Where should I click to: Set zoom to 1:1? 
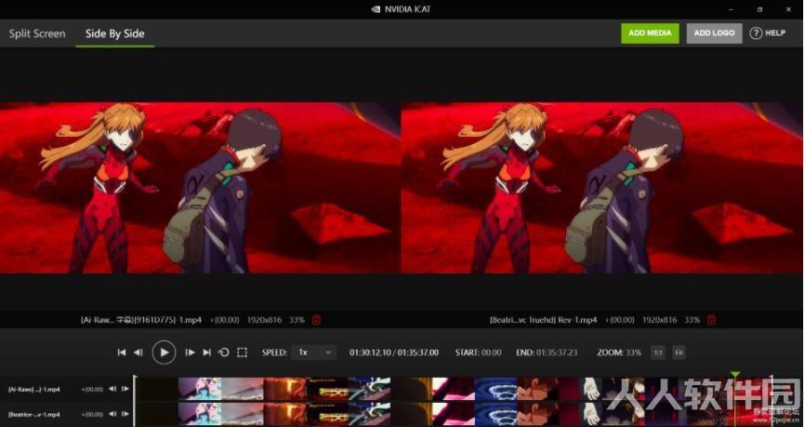[x=657, y=353]
